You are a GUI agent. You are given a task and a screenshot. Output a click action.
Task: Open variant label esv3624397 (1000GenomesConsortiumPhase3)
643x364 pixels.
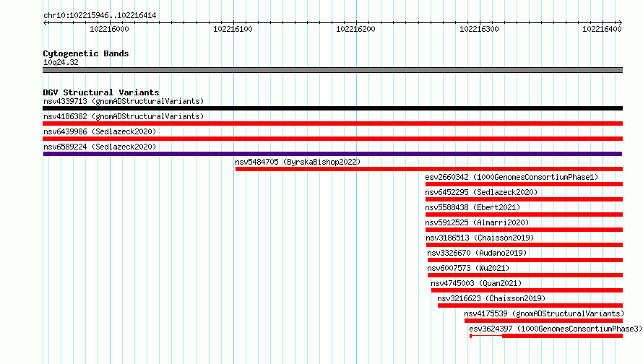pyautogui.click(x=556, y=329)
